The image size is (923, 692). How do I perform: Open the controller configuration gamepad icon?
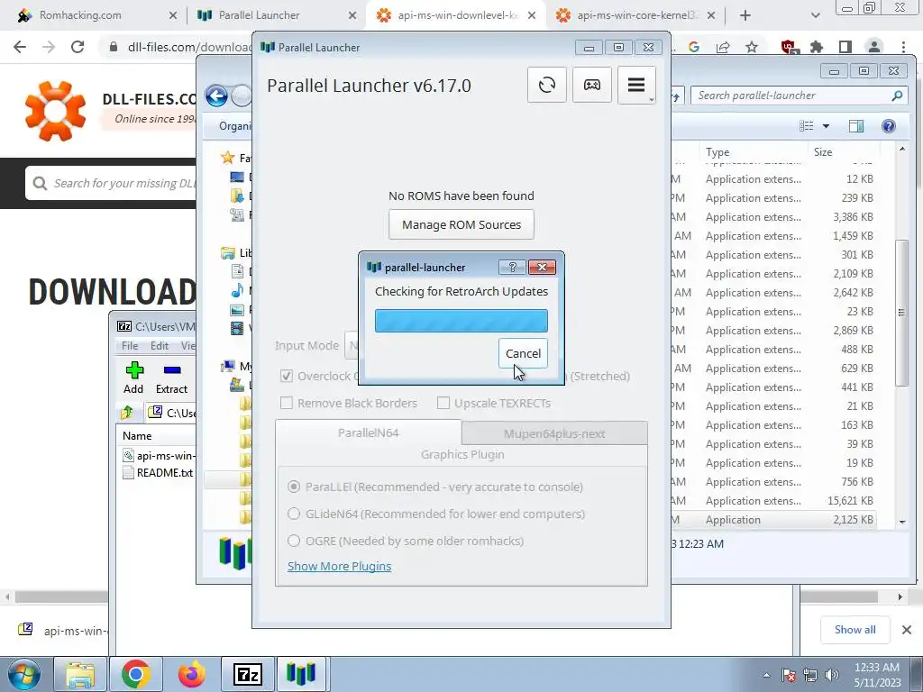(x=591, y=85)
